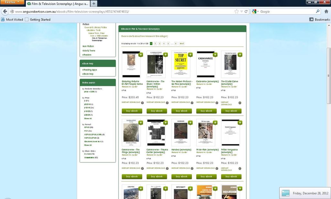This screenshot has width=331, height=199.
Task: Open the eReaders sidebar link
Action: coord(87,55)
